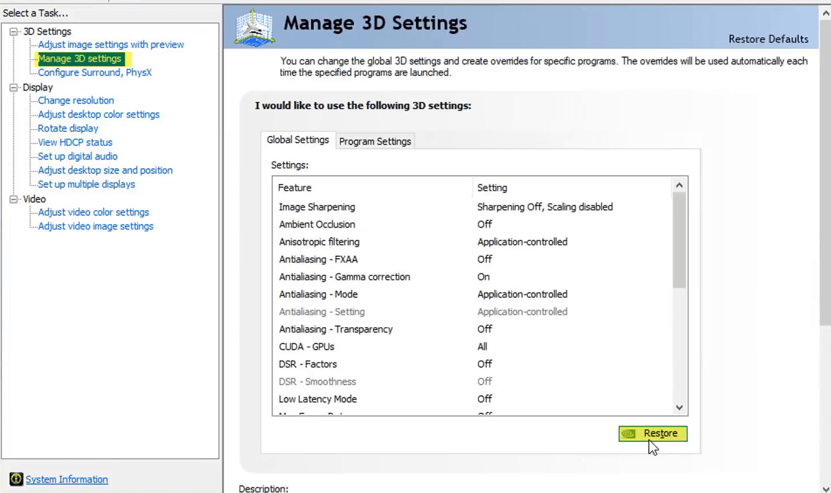Select the Antialiasing - Mode row
Image resolution: width=831 pixels, height=493 pixels.
472,294
